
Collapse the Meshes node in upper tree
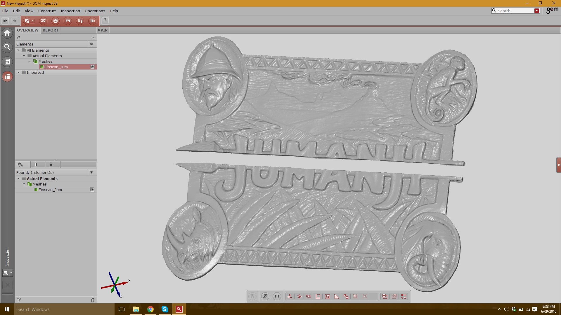tap(30, 61)
